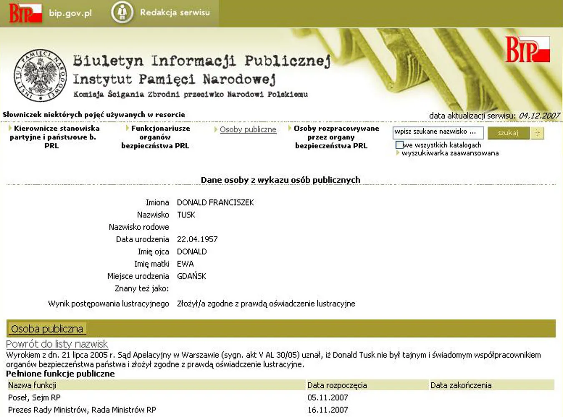Select the Osoba publiczna tab
Screen dimensions: 563x417
[x=47, y=329]
